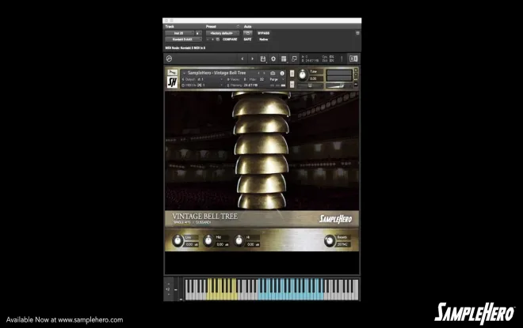Toggle BYPASS on the plug-in
This screenshot has height=328, width=523.
[x=264, y=33]
